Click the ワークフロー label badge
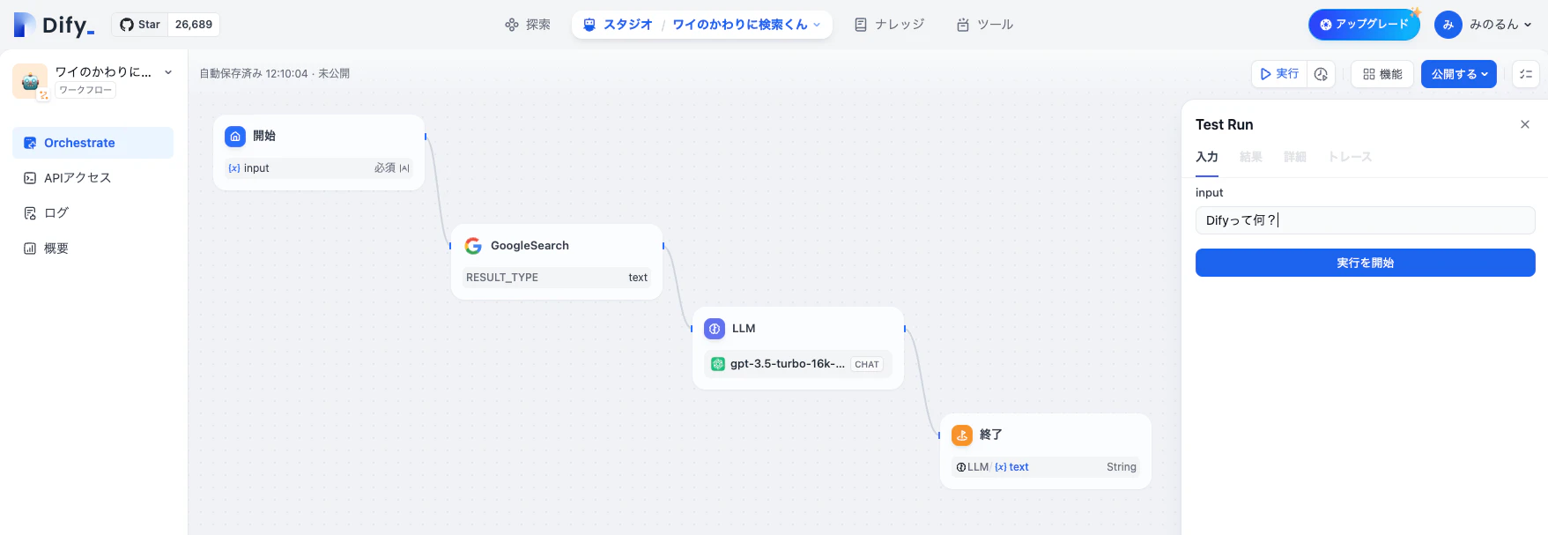The height and width of the screenshot is (535, 1548). 85,90
